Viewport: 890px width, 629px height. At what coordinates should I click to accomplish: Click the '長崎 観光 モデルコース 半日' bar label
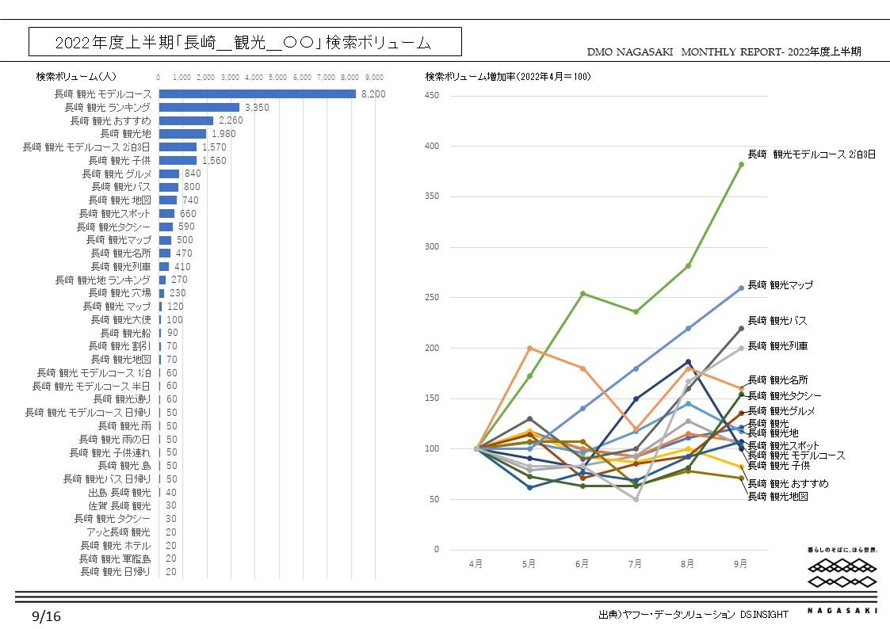click(x=91, y=386)
